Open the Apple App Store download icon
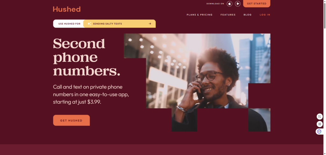 (230, 4)
